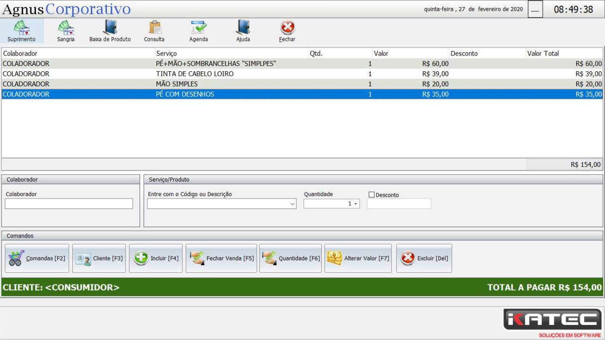Expand the Código ou Descrição dropdown
This screenshot has width=605, height=340.
tap(292, 204)
